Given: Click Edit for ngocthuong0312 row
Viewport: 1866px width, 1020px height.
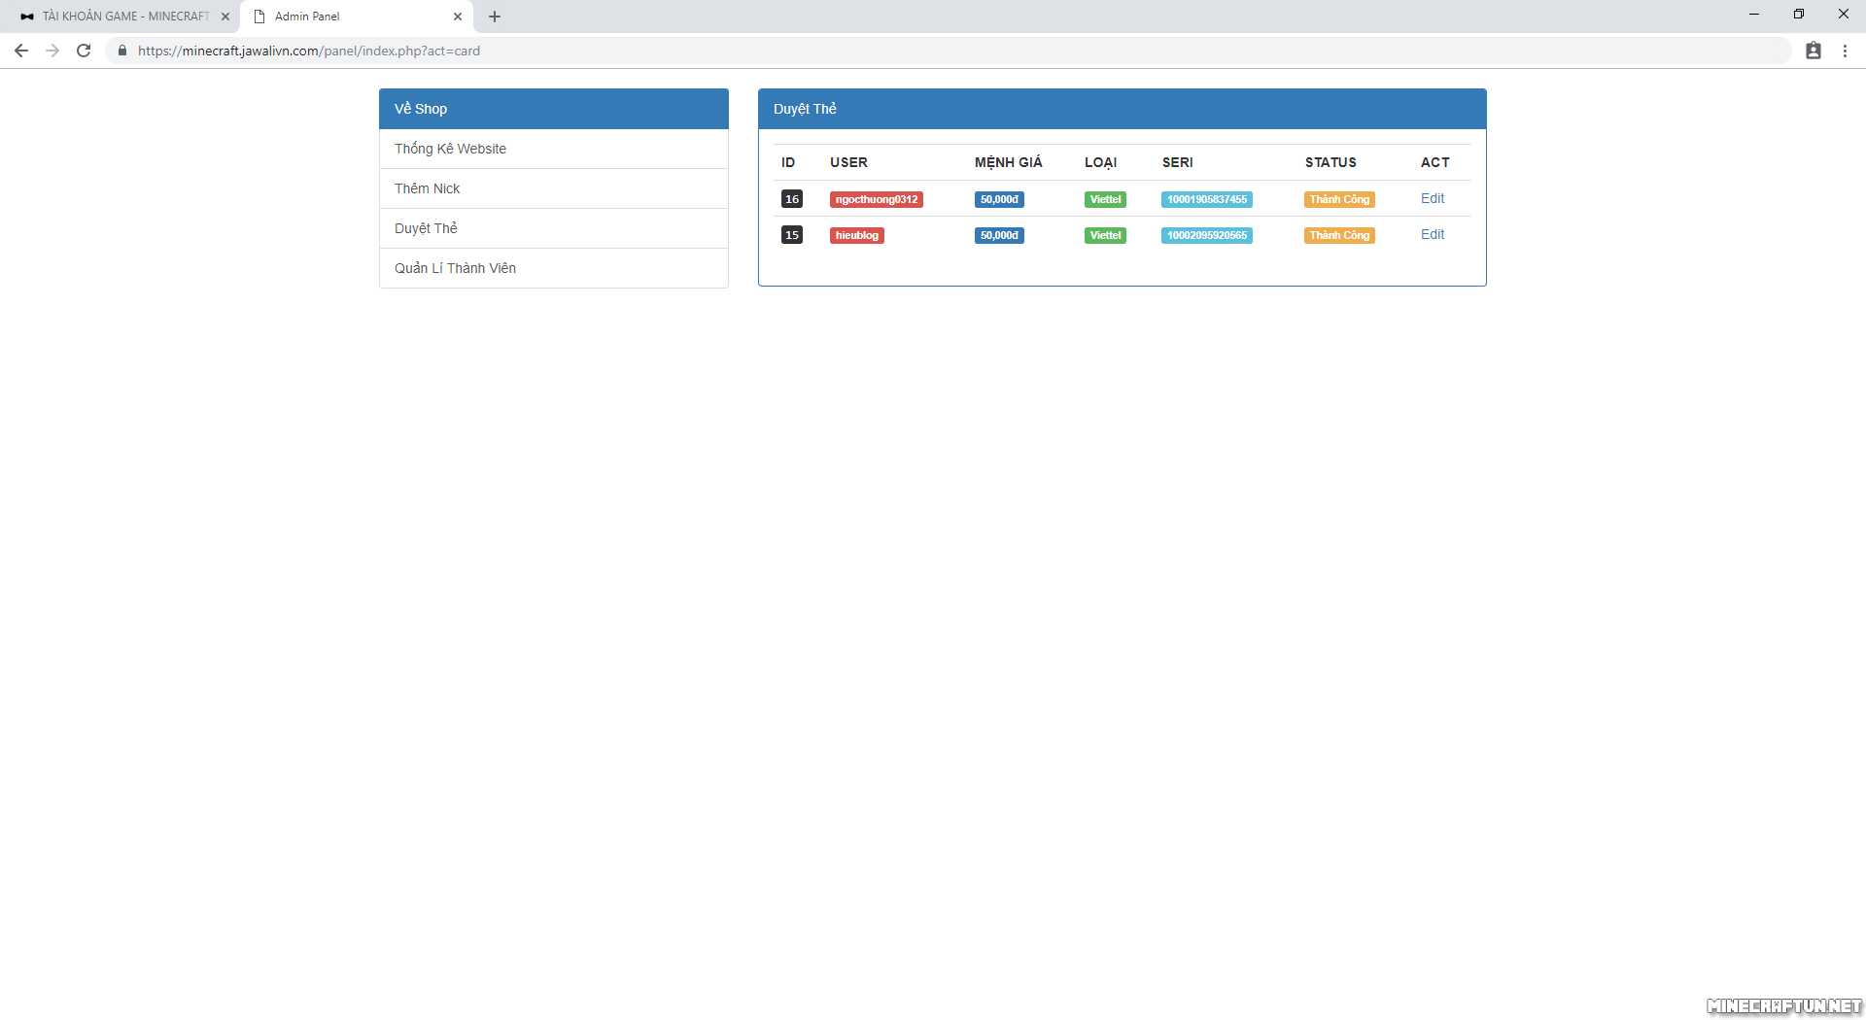Looking at the screenshot, I should pos(1433,198).
